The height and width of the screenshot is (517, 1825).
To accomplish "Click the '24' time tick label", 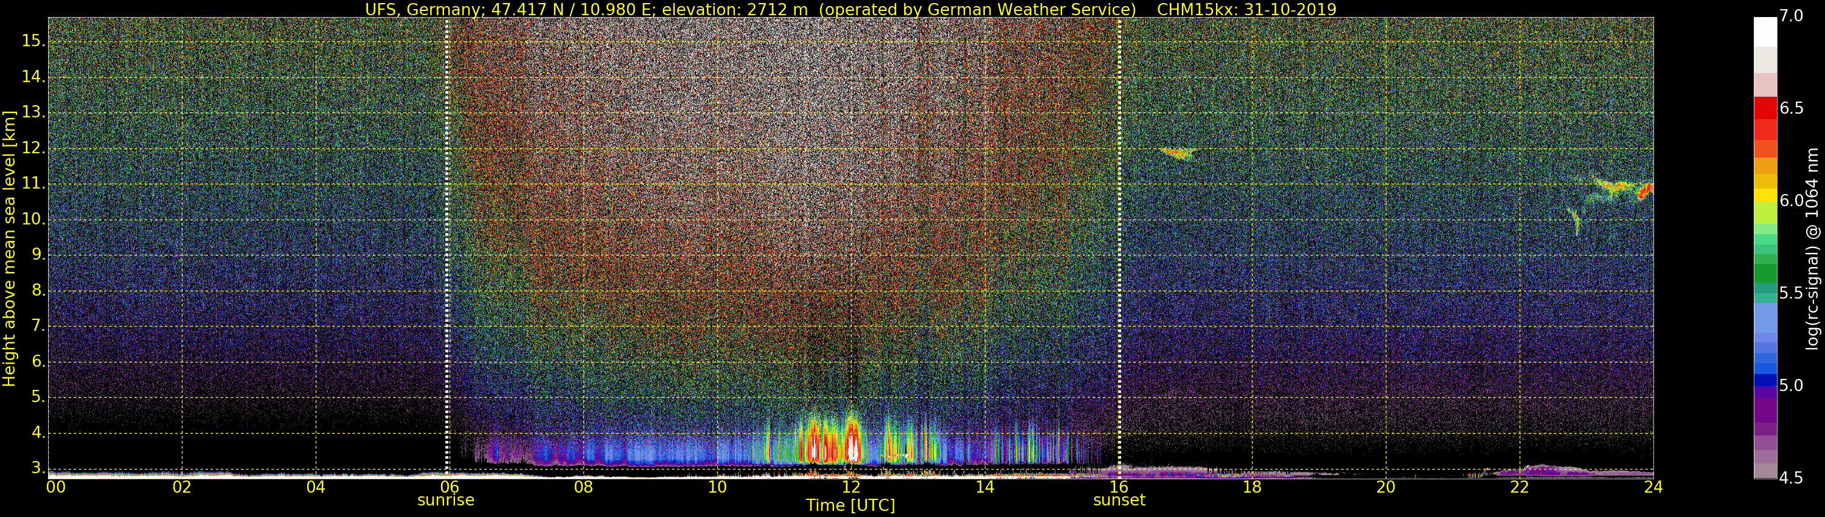I will [x=1653, y=487].
